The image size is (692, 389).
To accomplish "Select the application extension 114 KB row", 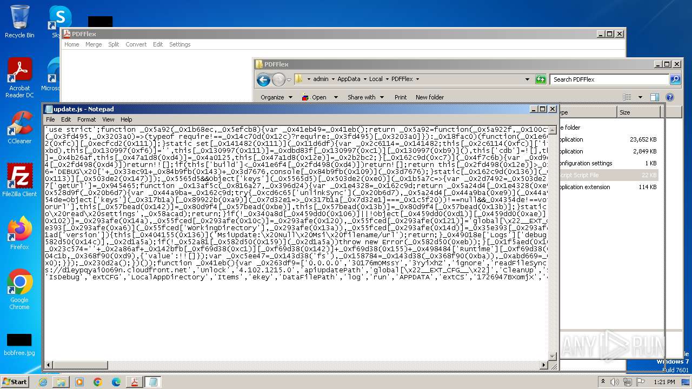I will 610,187.
